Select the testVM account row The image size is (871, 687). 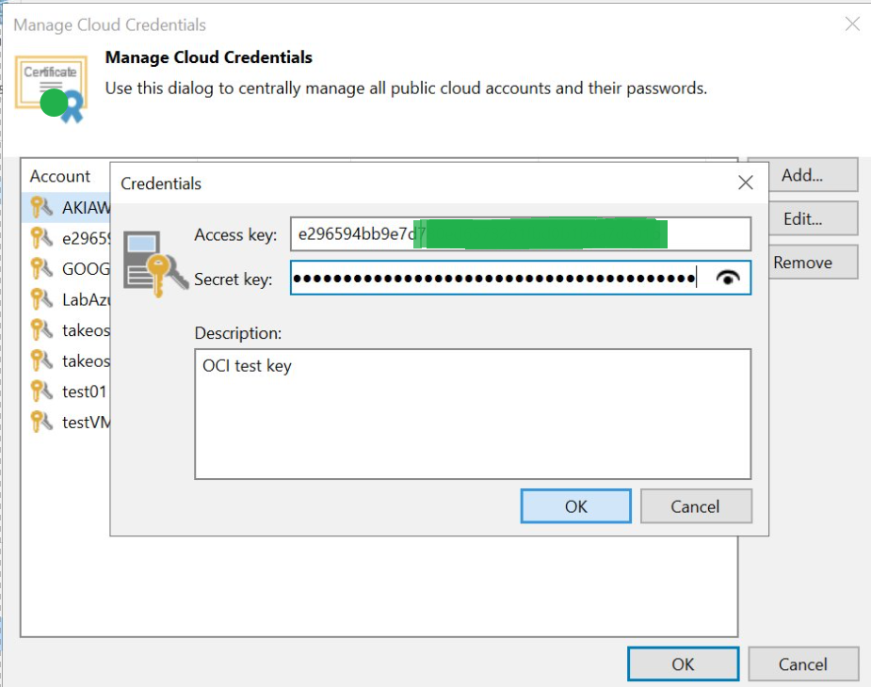click(x=66, y=423)
